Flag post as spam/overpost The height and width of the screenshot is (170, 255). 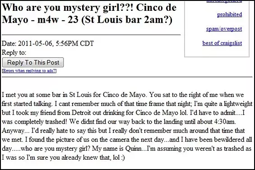(224, 29)
